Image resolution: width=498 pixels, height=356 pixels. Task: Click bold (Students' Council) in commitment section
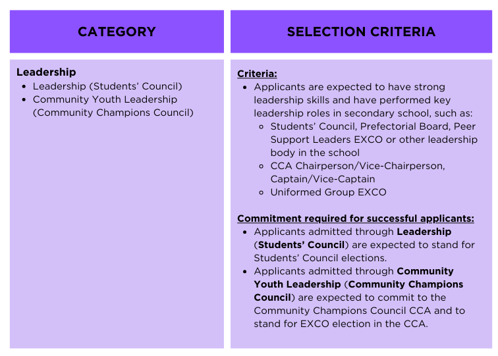[x=301, y=245]
